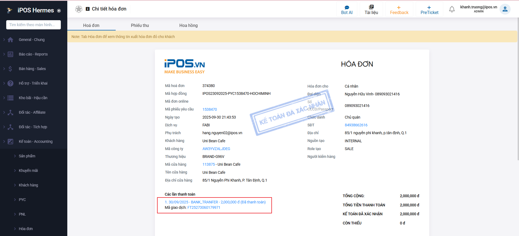Click the General - Chung home icon

[10, 40]
